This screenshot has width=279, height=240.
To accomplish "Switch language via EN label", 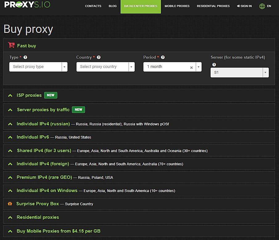I will (x=269, y=6).
